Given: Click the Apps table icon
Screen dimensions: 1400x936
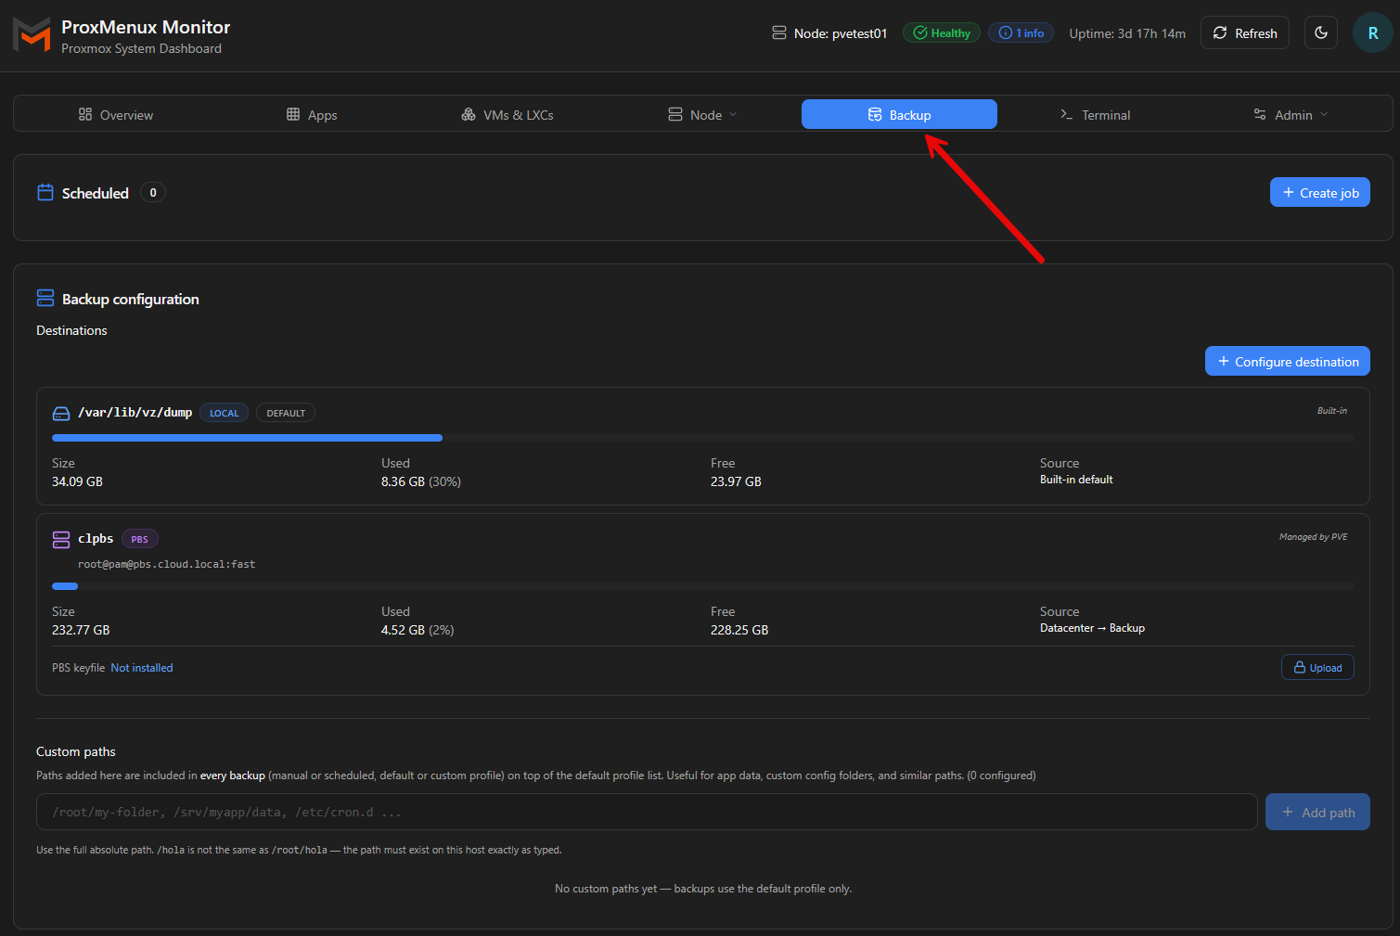Looking at the screenshot, I should tap(293, 114).
